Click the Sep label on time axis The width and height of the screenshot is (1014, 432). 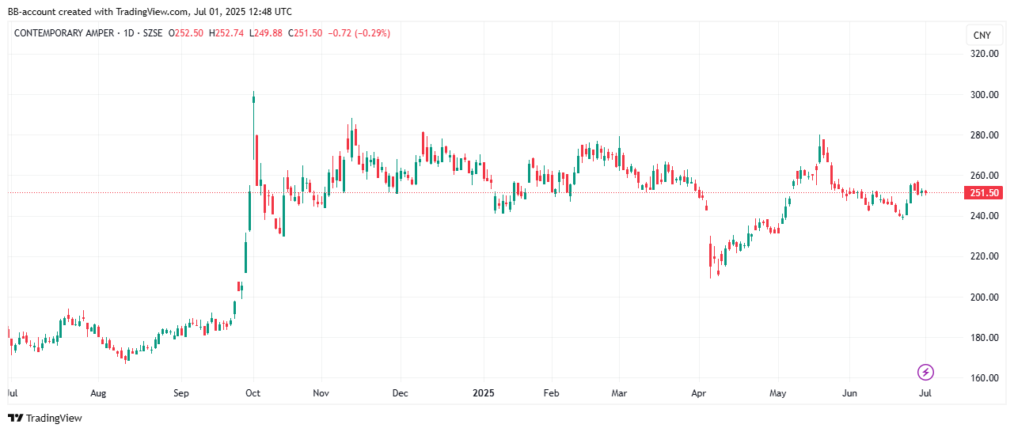click(181, 393)
